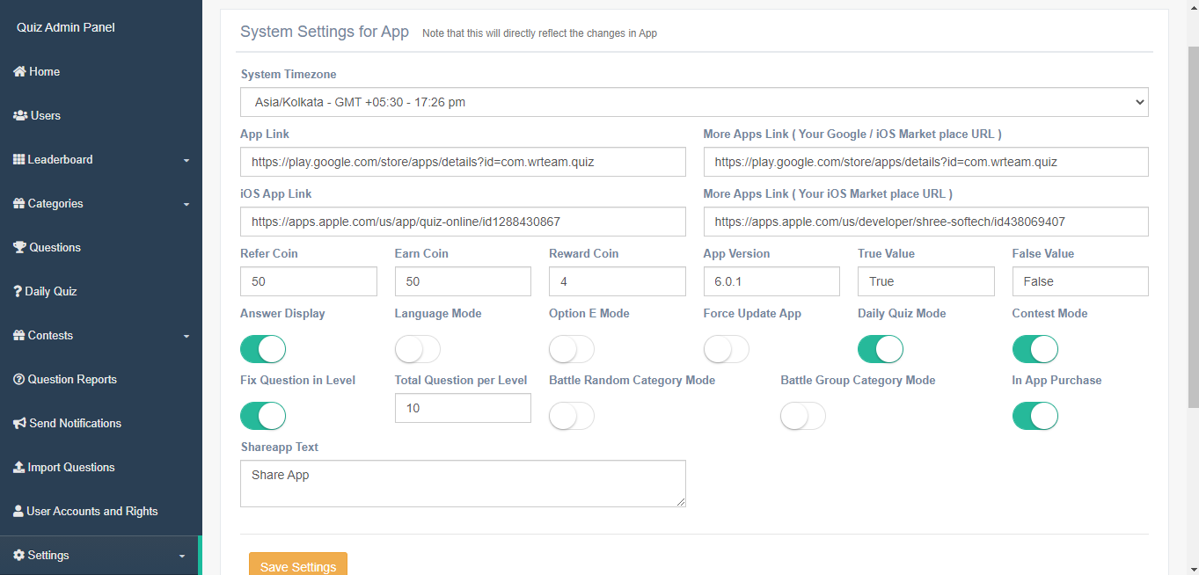Click the Home house icon in sidebar
This screenshot has width=1199, height=575.
pyautogui.click(x=19, y=71)
